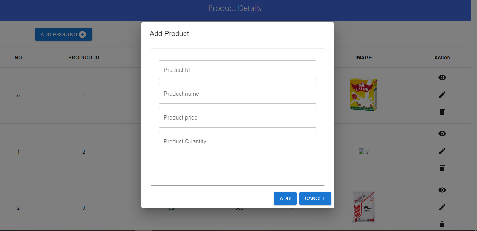The height and width of the screenshot is (231, 477).
Task: Select the edit pencil for product 3
Action: pyautogui.click(x=442, y=207)
